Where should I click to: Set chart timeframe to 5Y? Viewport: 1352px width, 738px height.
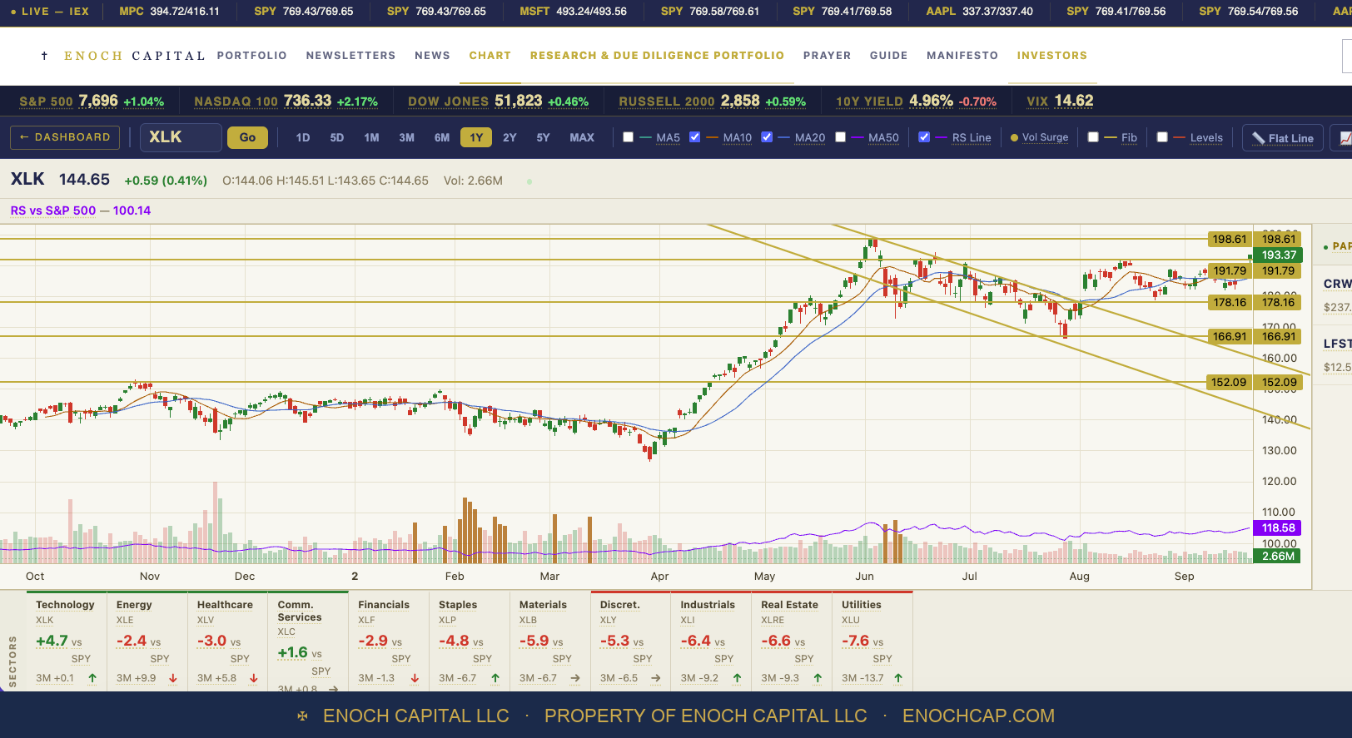pyautogui.click(x=544, y=137)
